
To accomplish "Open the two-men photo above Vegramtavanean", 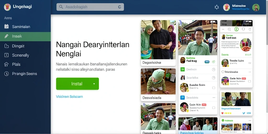I will point(236,99).
